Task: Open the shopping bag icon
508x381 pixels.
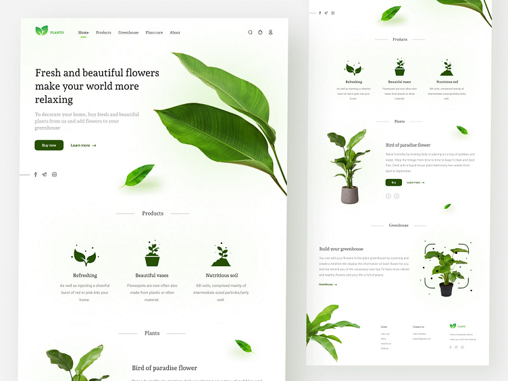Action: pyautogui.click(x=260, y=32)
